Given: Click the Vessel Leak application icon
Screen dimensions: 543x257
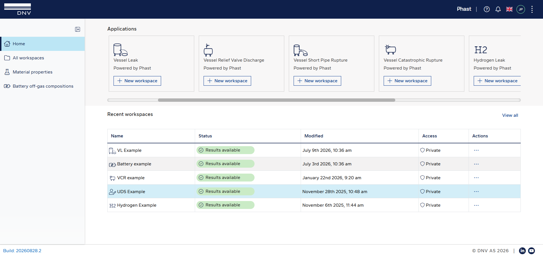Looking at the screenshot, I should click(120, 49).
